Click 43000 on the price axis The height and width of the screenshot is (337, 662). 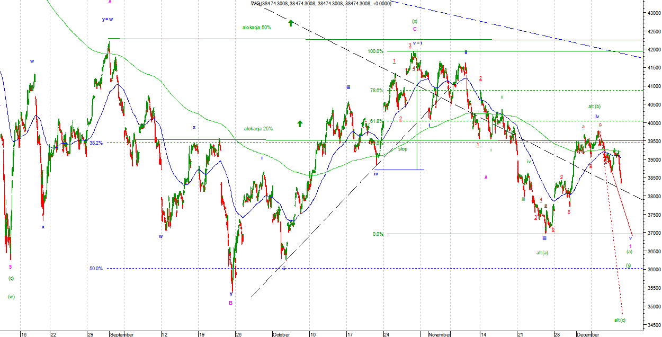click(x=650, y=13)
